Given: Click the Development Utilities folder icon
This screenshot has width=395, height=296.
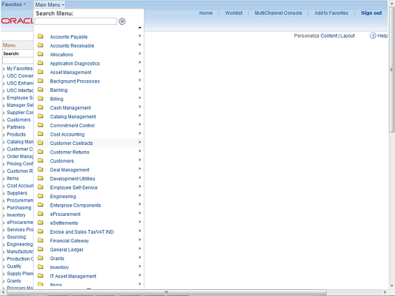Looking at the screenshot, I should (x=40, y=178).
